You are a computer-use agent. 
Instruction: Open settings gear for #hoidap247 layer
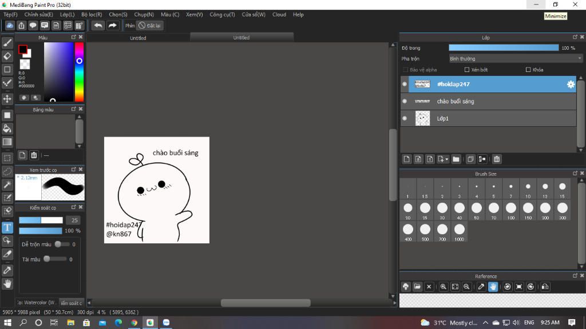(x=571, y=85)
